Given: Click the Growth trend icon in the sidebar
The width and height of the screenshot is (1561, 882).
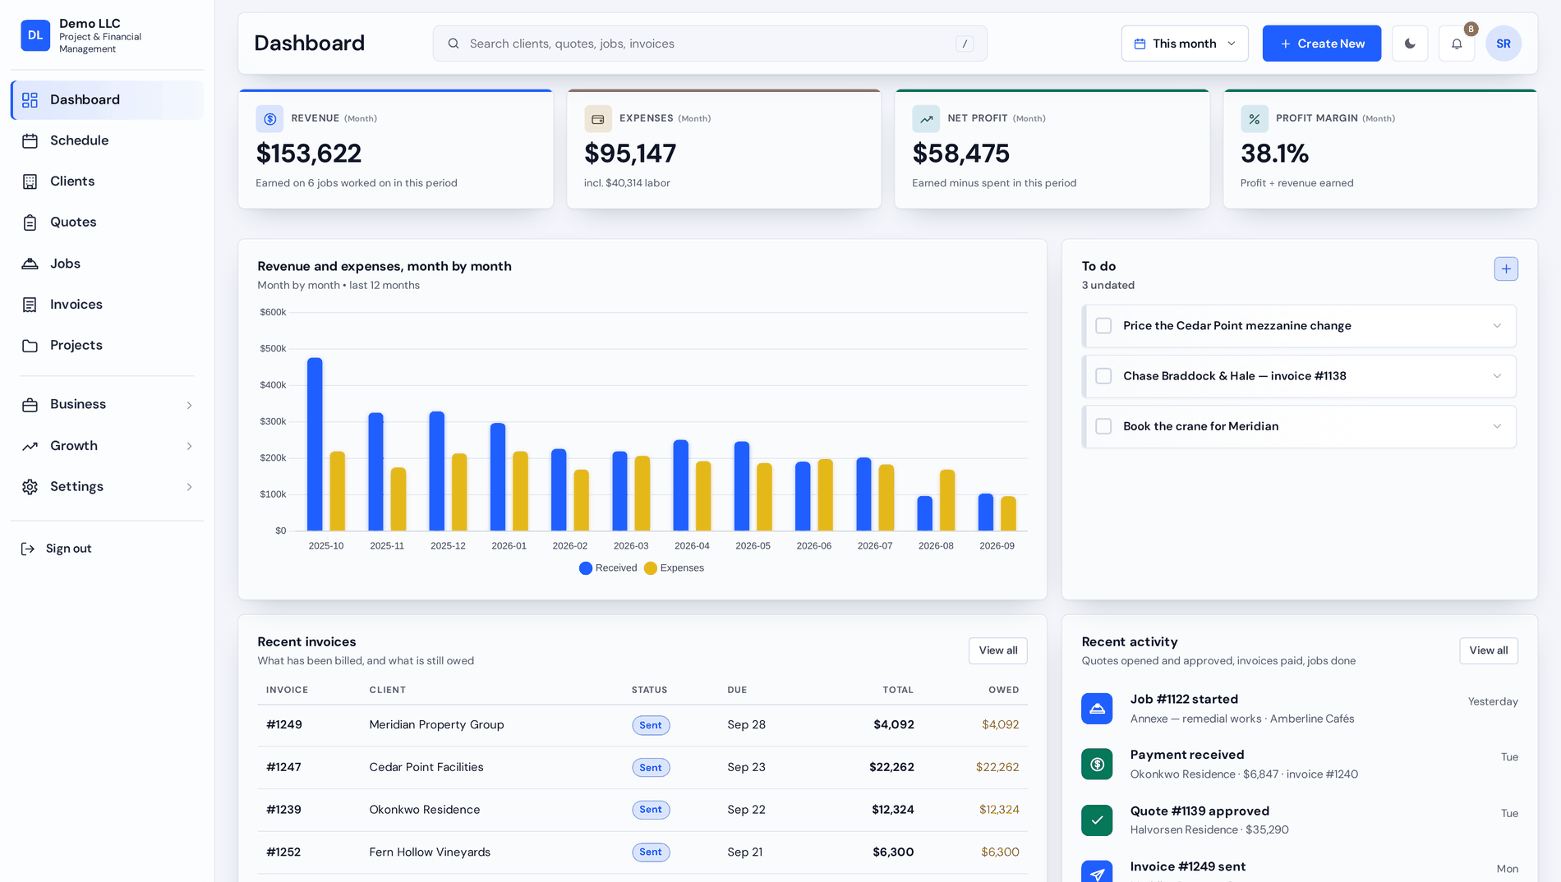Looking at the screenshot, I should (x=30, y=446).
